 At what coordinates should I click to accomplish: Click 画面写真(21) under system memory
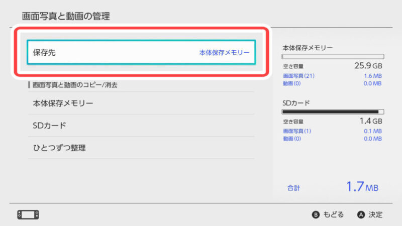pyautogui.click(x=299, y=75)
